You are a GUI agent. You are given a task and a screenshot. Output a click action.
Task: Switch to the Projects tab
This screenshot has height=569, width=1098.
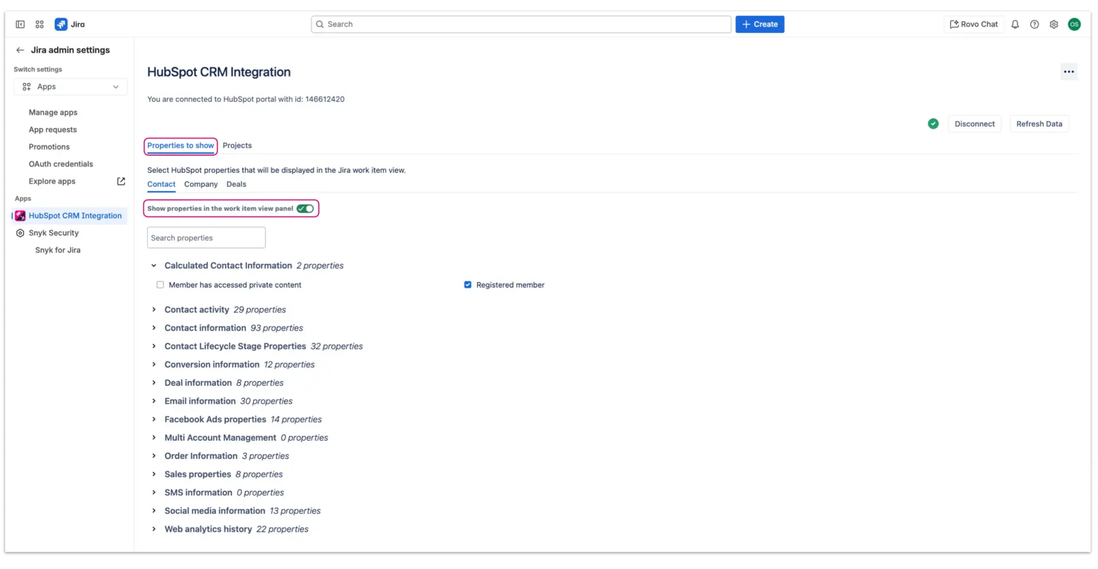tap(237, 145)
